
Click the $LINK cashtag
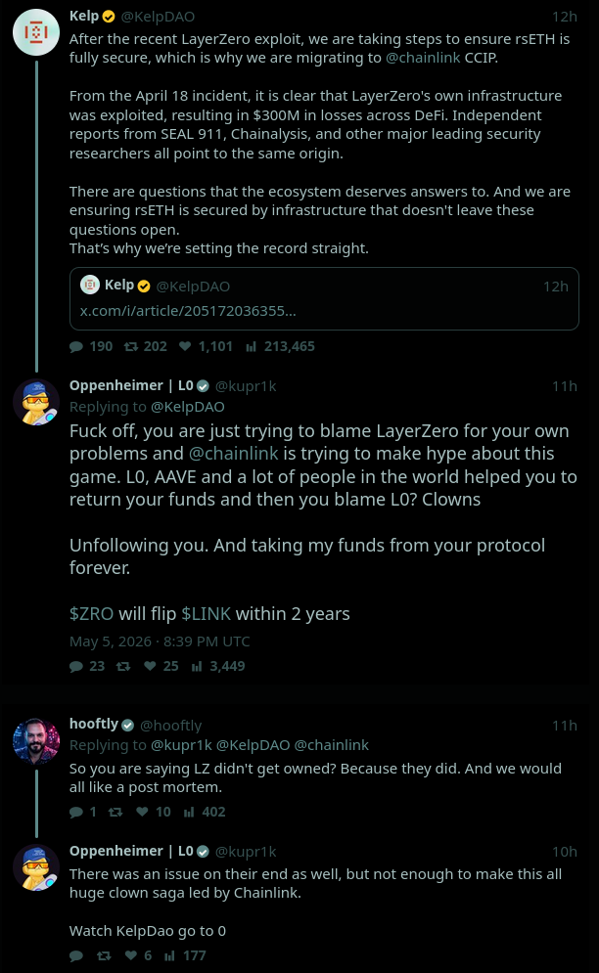(206, 614)
